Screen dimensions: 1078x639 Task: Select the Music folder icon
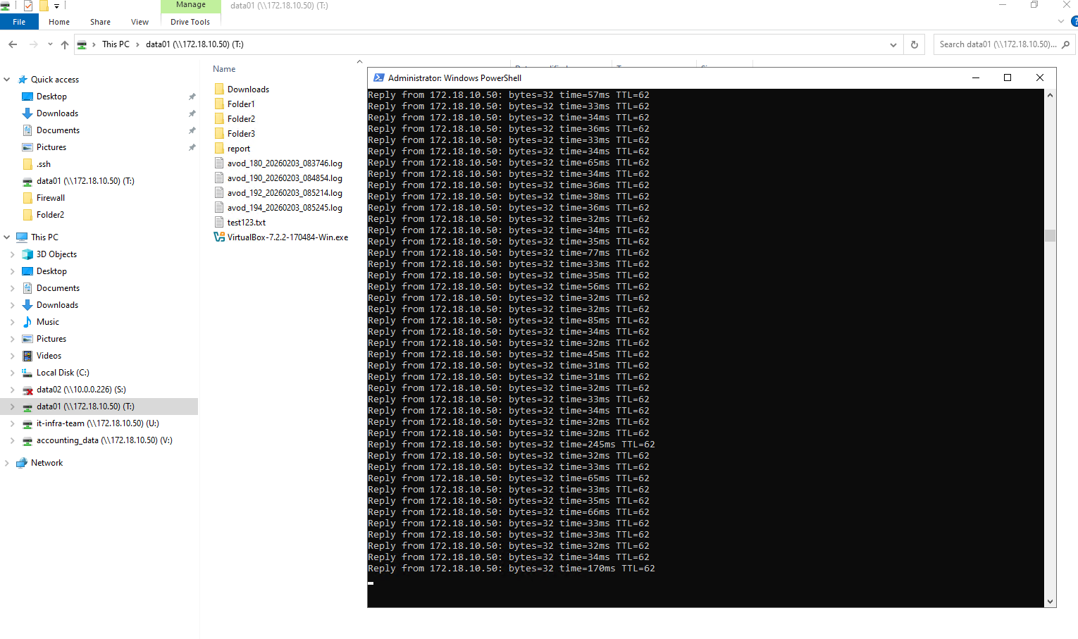tap(27, 322)
